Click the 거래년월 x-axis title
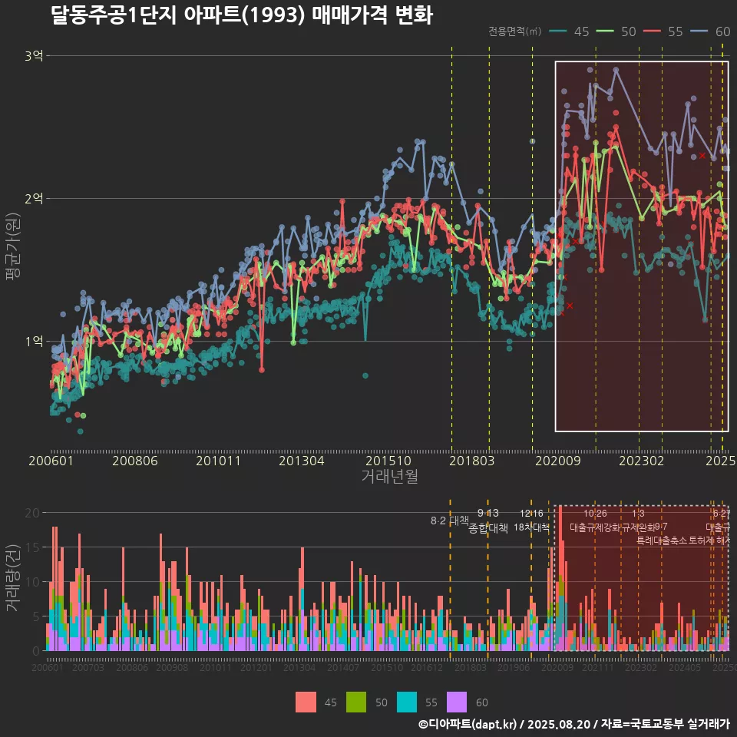 (390, 476)
